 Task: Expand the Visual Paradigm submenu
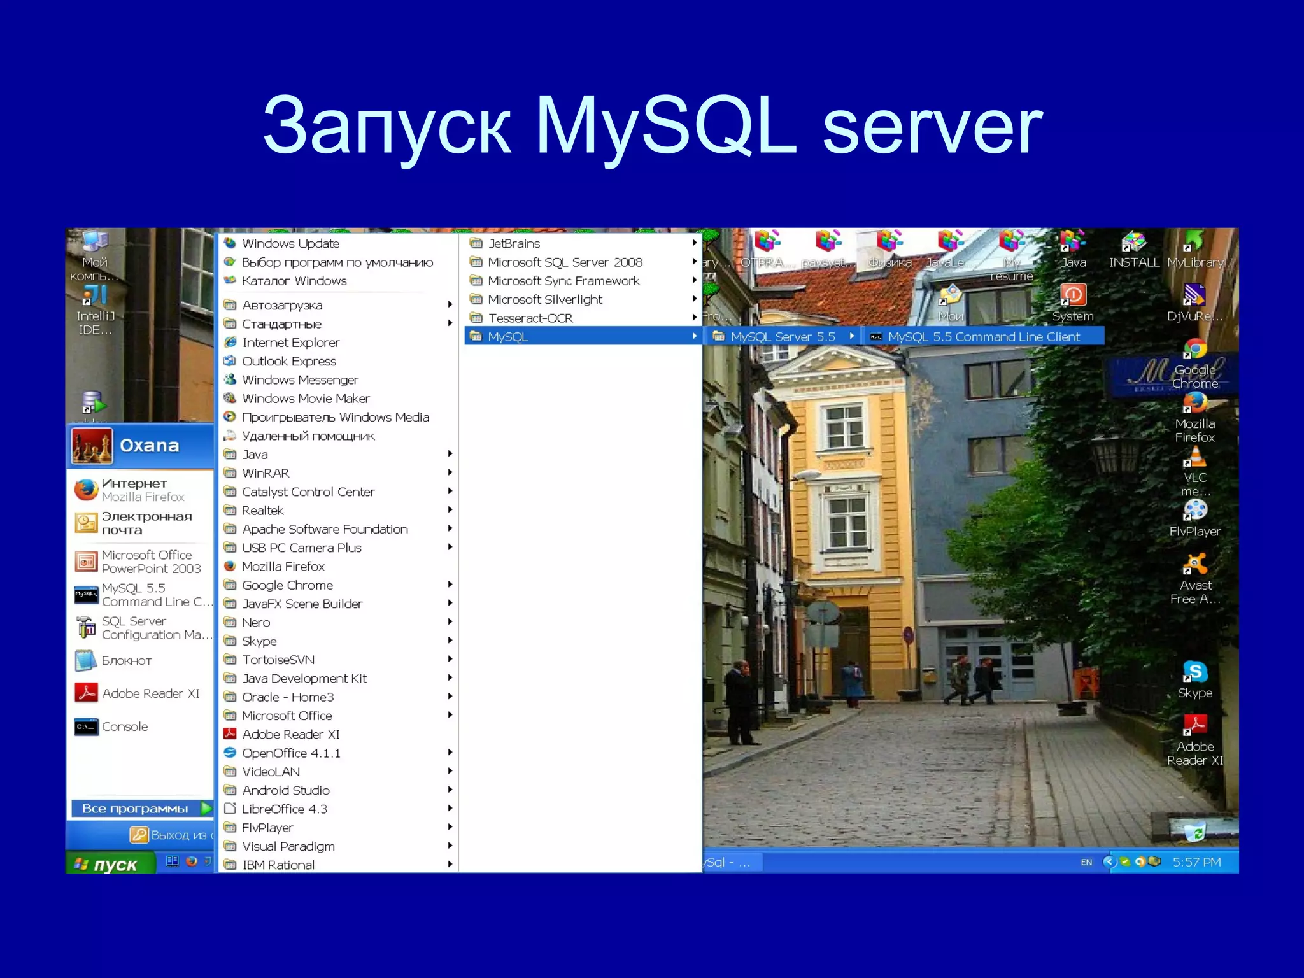click(338, 846)
